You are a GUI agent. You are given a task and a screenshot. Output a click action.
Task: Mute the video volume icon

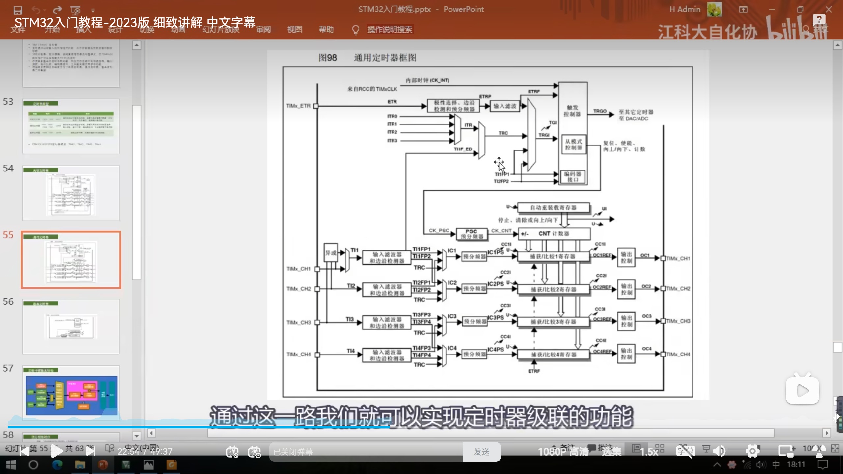click(719, 451)
